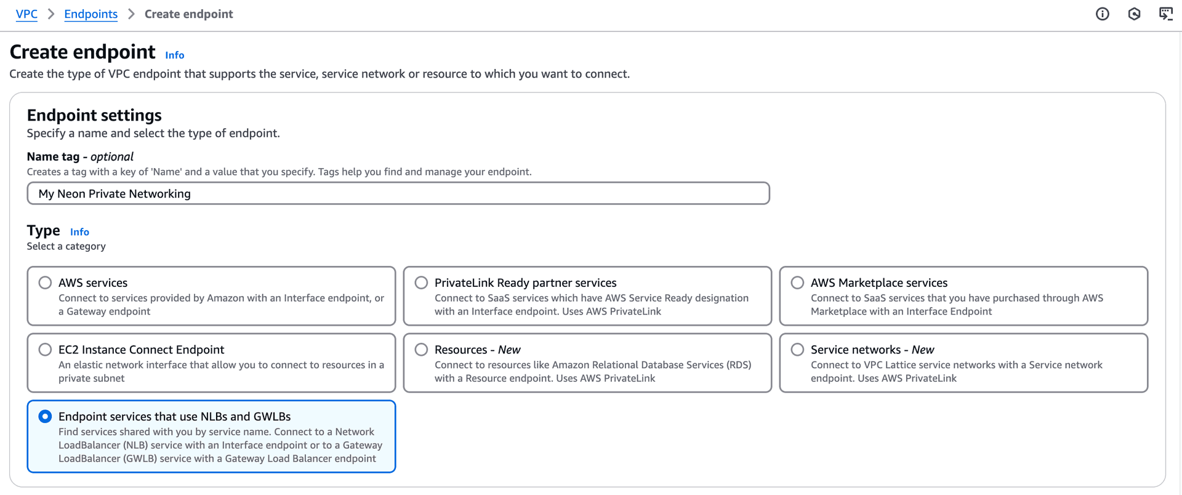Open Info link beside Create endpoint heading
Viewport: 1182px width, 495px height.
(x=174, y=55)
